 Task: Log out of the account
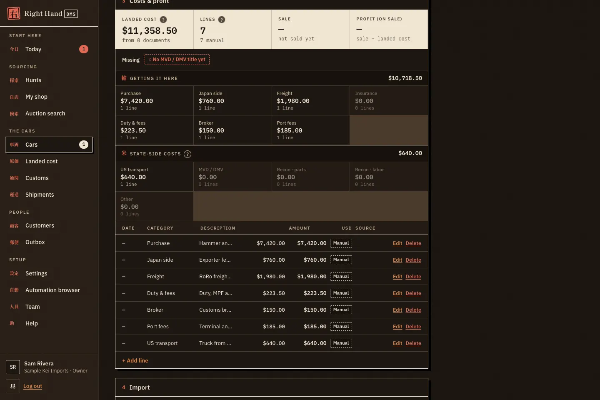(32, 386)
